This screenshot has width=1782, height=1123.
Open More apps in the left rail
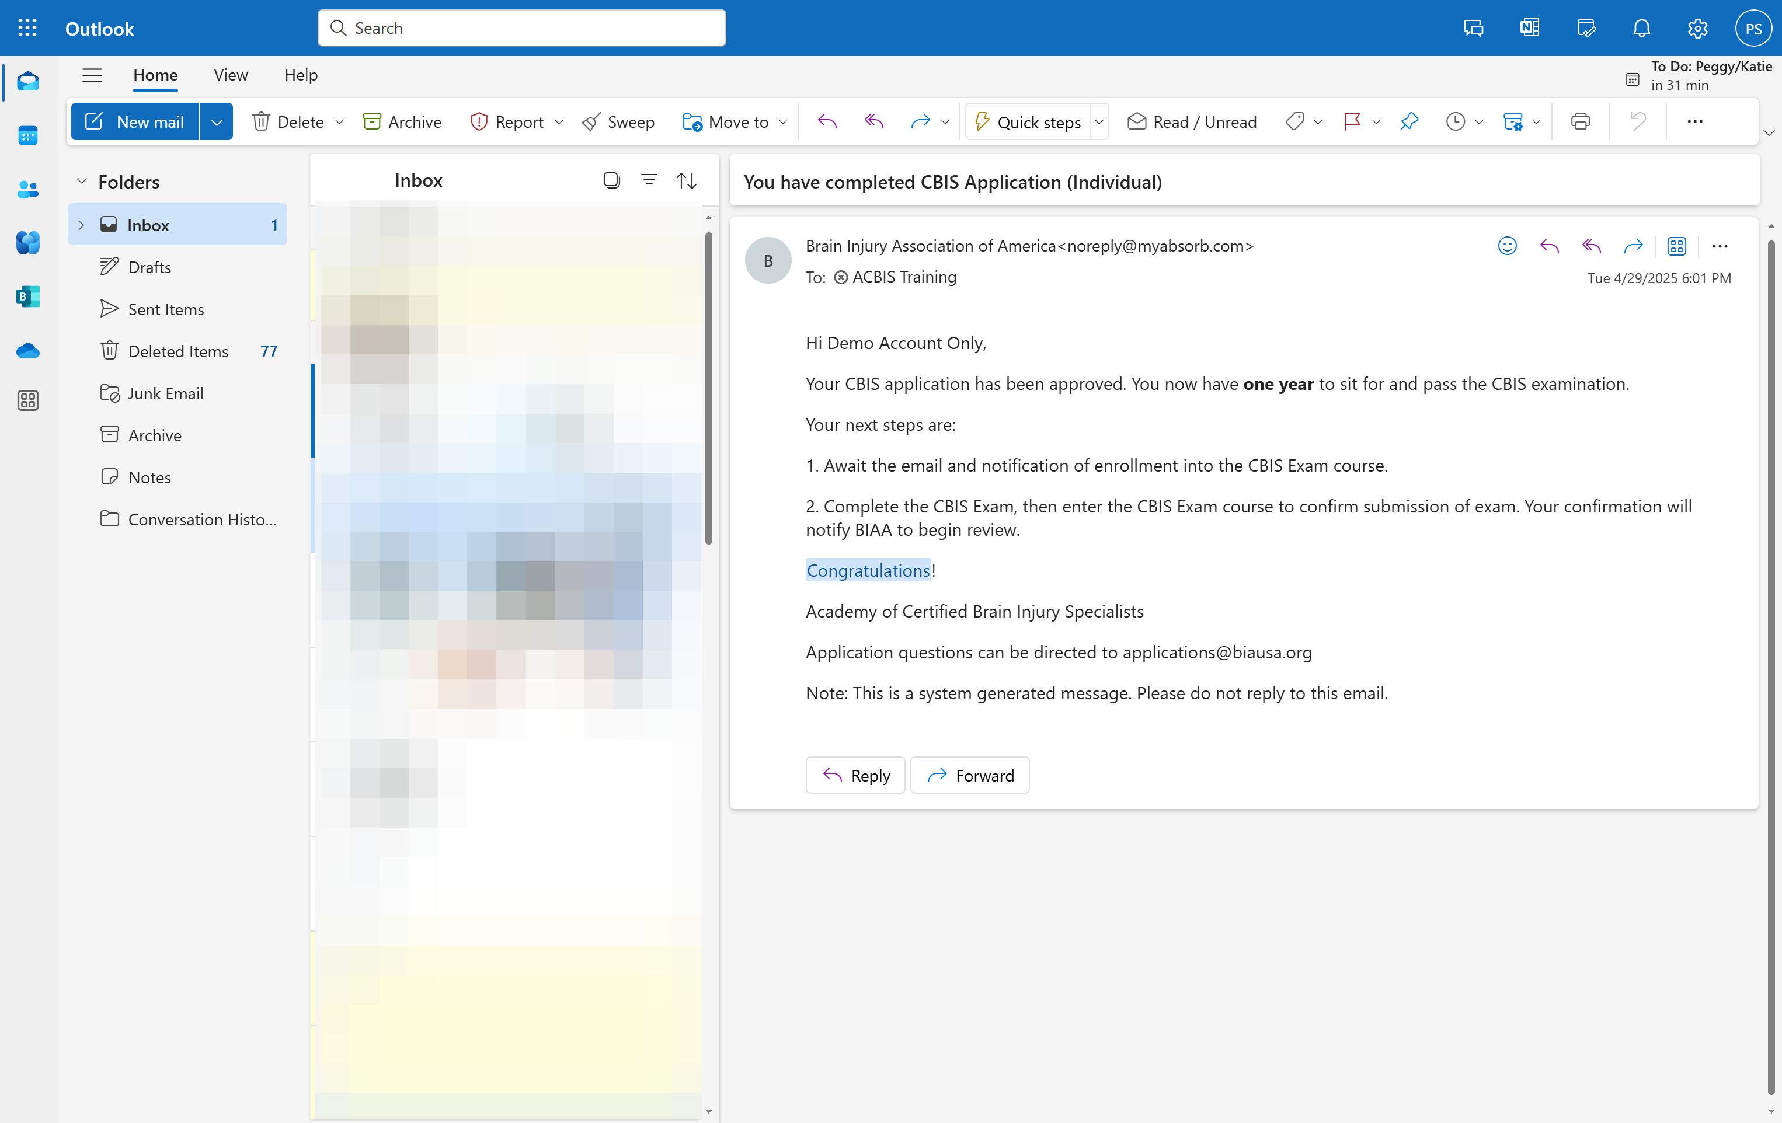click(27, 400)
